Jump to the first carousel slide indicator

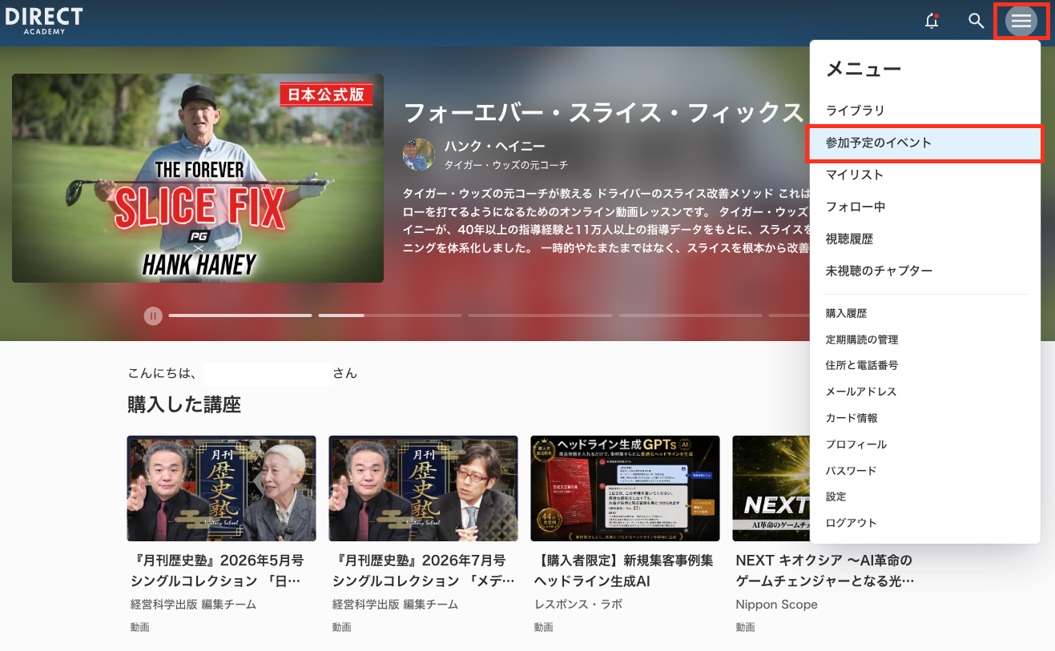tap(240, 315)
